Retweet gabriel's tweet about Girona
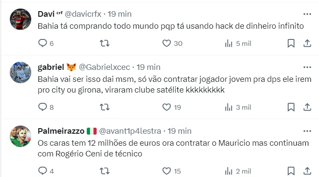Image resolution: width=319 pixels, height=177 pixels. click(x=105, y=107)
